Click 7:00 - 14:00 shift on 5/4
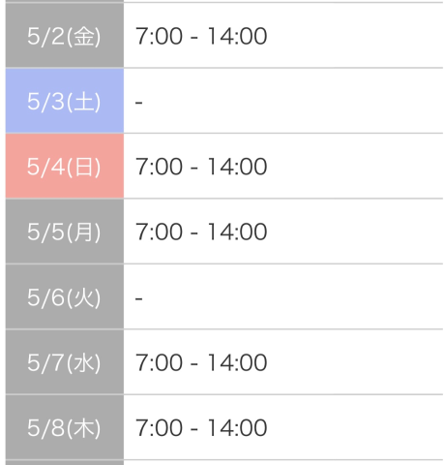445x465 pixels. click(201, 167)
